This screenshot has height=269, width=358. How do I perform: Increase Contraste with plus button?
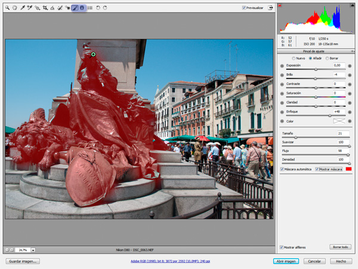point(350,84)
